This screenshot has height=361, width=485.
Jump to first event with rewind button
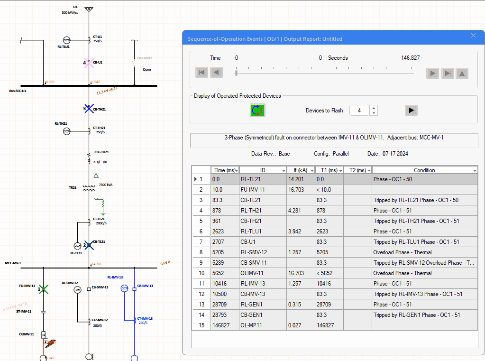(202, 73)
